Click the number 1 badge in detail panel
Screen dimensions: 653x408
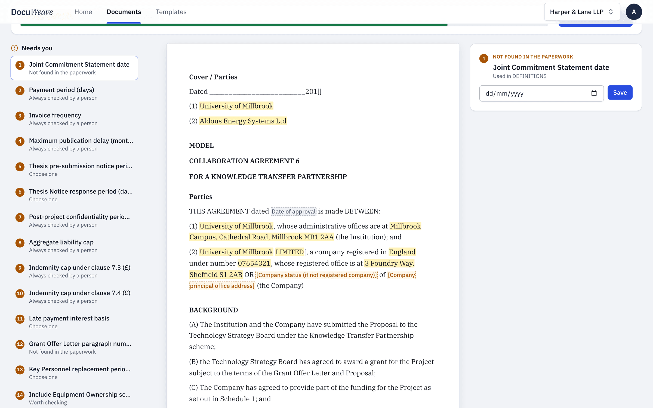(x=483, y=58)
